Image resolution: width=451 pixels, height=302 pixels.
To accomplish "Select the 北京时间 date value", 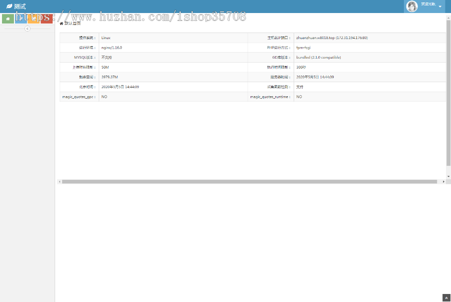I will [120, 87].
